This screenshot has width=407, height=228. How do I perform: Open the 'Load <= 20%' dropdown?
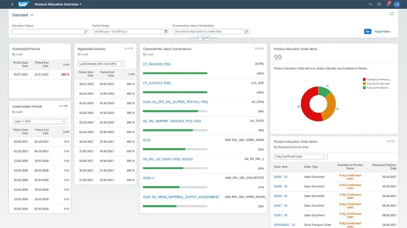tap(40, 121)
